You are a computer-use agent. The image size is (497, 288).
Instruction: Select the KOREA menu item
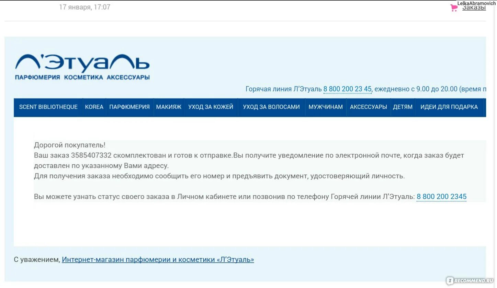(94, 107)
